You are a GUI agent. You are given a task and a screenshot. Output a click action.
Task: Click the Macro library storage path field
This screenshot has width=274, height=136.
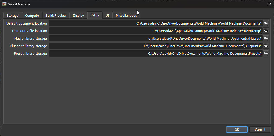(156, 38)
